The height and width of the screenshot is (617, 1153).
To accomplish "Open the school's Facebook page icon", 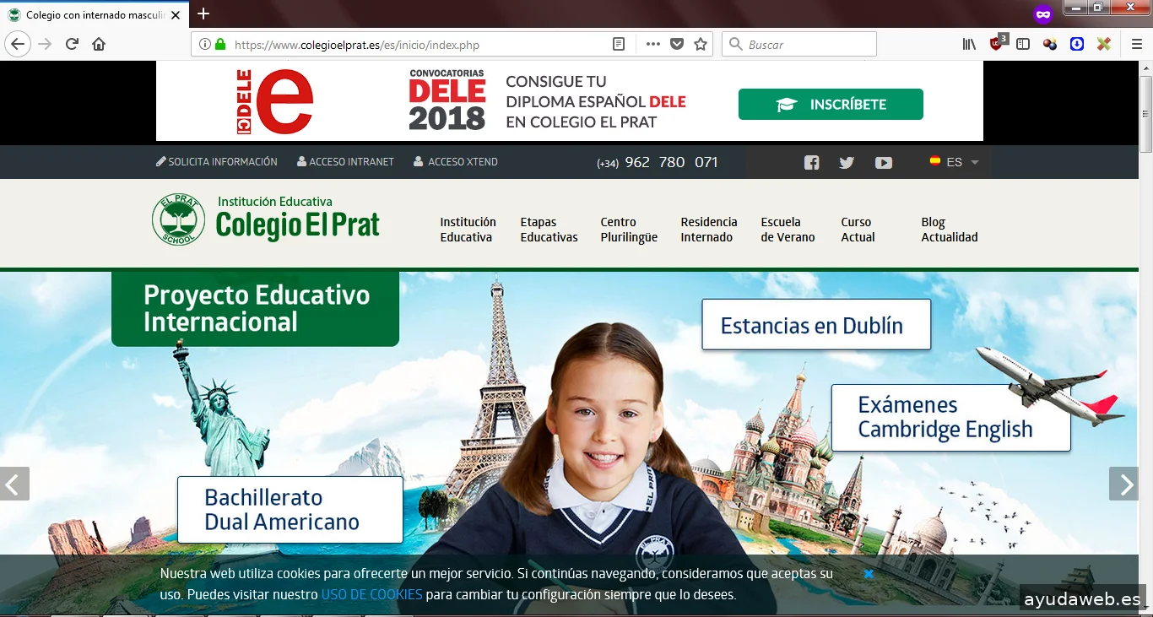I will coord(811,163).
